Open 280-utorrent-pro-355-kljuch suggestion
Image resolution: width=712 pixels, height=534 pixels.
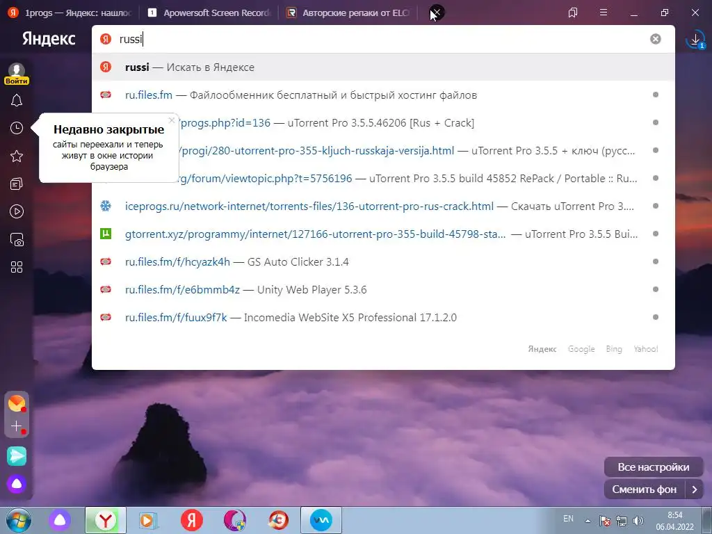[383, 150]
